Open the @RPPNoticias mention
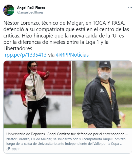This screenshot has width=135, height=155. 72,55
